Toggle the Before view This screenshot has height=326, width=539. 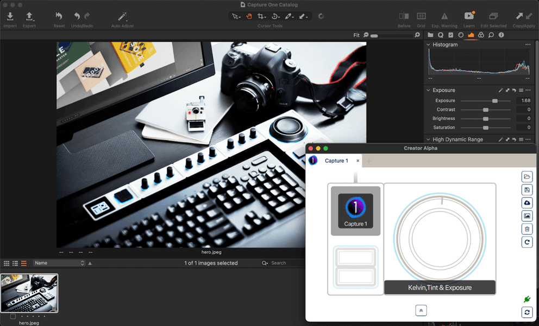pyautogui.click(x=404, y=17)
